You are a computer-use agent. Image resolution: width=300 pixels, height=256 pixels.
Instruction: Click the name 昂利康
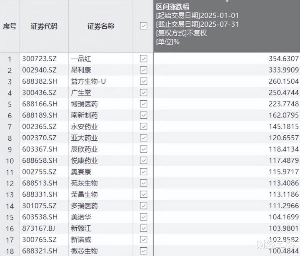click(x=81, y=70)
